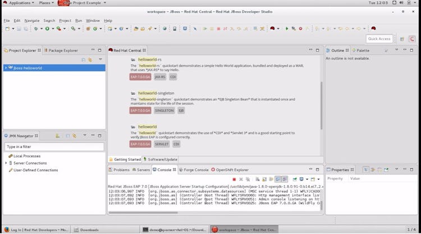Image resolution: width=421 pixels, height=234 pixels.
Task: Click the green play arrow icon in toolbar
Action: [x=287, y=29]
